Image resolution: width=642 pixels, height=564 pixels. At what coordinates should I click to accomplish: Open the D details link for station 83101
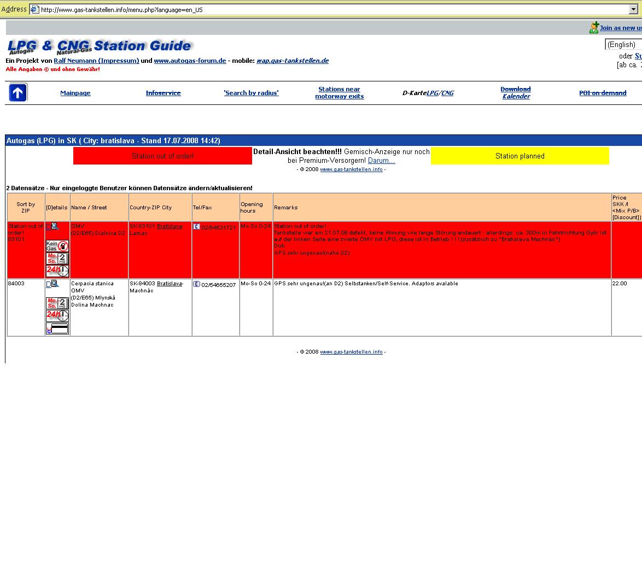(48, 227)
